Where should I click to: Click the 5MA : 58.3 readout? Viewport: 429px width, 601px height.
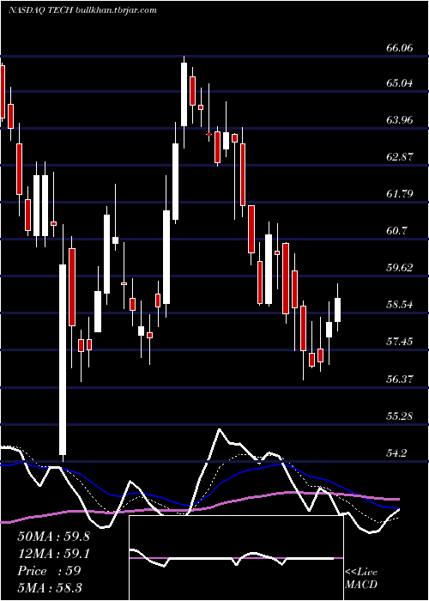point(50,588)
